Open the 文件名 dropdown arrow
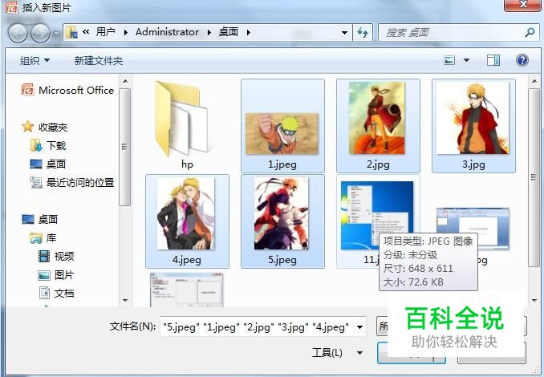 click(x=359, y=326)
